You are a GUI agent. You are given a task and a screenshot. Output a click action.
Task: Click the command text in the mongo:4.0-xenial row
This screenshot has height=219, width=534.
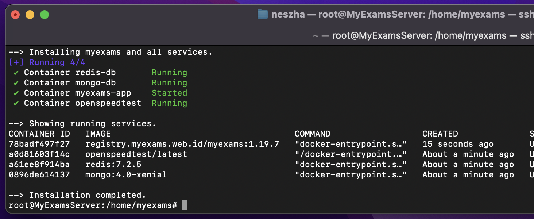coord(351,175)
